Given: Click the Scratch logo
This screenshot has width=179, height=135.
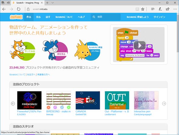Looking at the screenshot, I should (16, 17).
